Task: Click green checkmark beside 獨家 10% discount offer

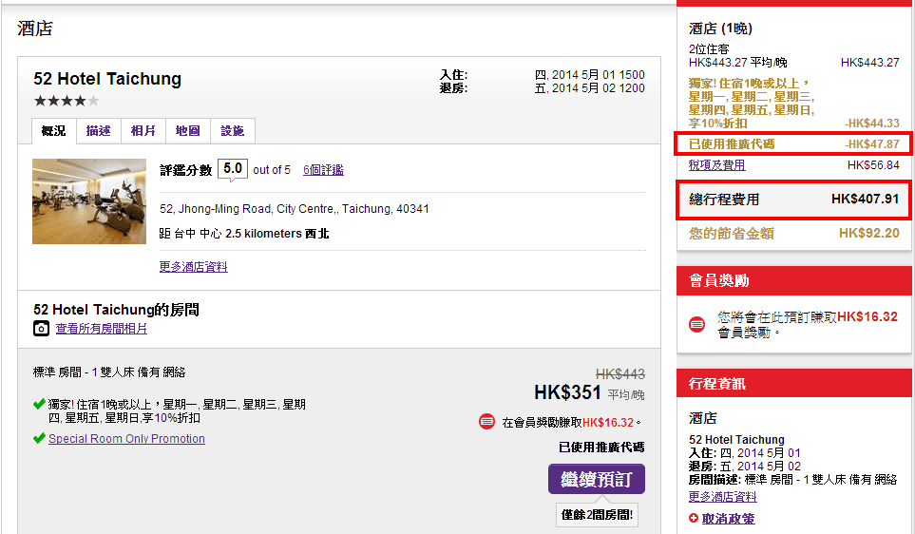Action: pyautogui.click(x=39, y=405)
